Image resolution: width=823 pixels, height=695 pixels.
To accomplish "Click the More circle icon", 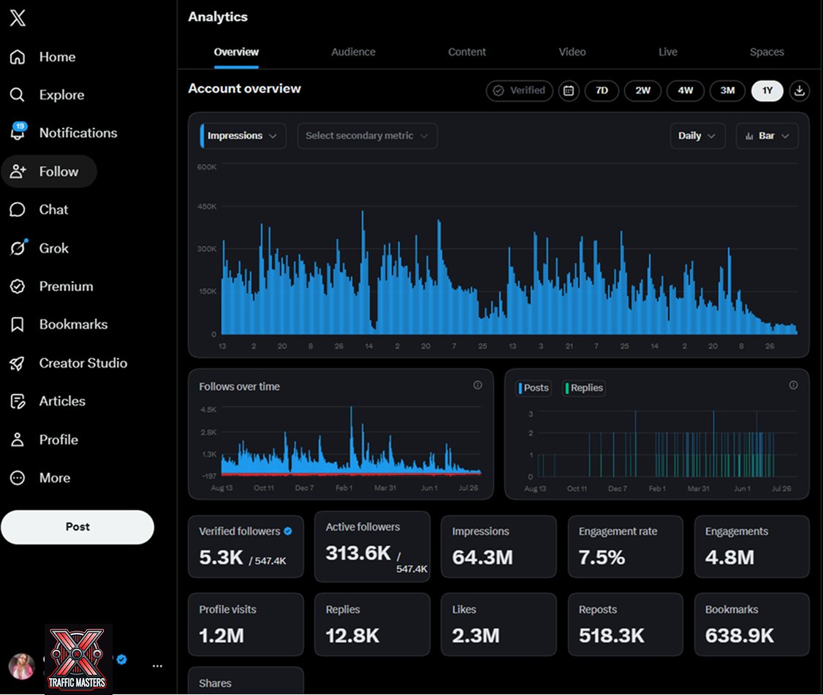I will point(18,478).
